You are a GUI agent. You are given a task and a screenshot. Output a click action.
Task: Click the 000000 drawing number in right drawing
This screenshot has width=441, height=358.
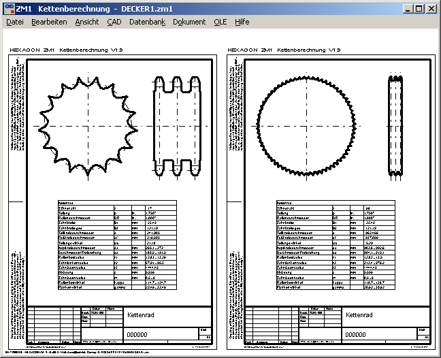point(356,335)
